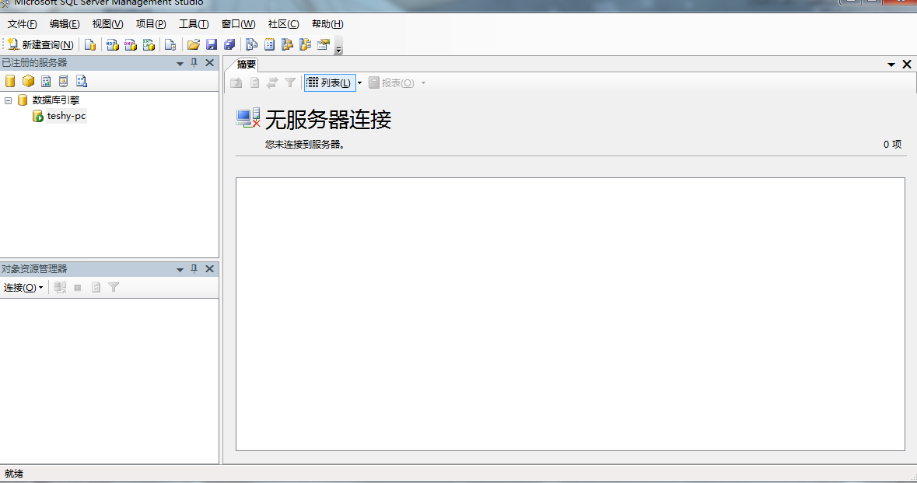The height and width of the screenshot is (483, 917).
Task: Select Integration Services server type in 已注册的服务器
Action: (x=82, y=82)
